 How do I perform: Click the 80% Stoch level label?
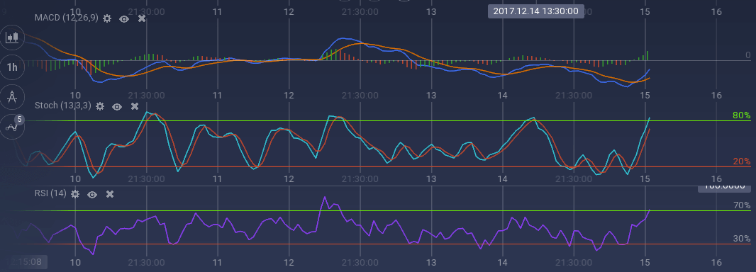point(742,115)
